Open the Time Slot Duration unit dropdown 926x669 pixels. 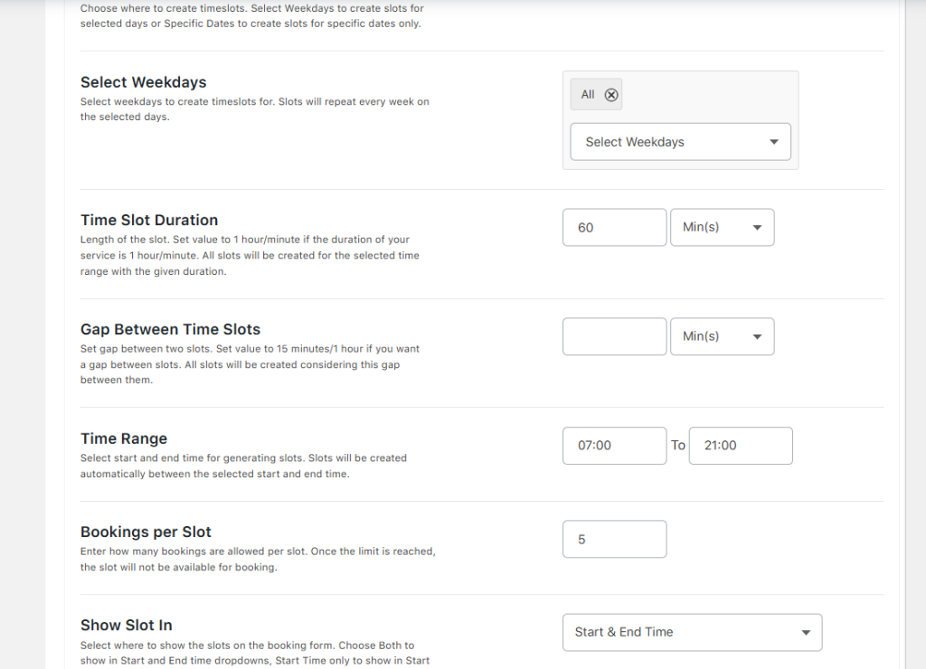[722, 228]
